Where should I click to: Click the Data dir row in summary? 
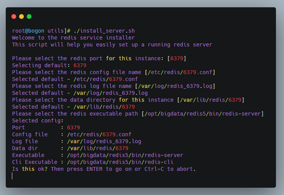(x=70, y=148)
